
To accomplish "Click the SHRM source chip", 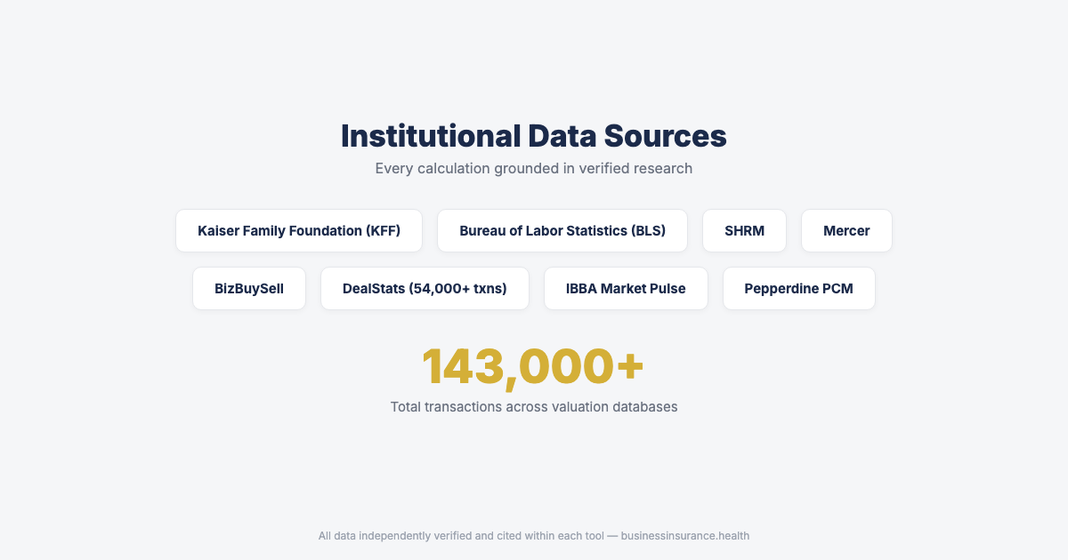I will 744,231.
